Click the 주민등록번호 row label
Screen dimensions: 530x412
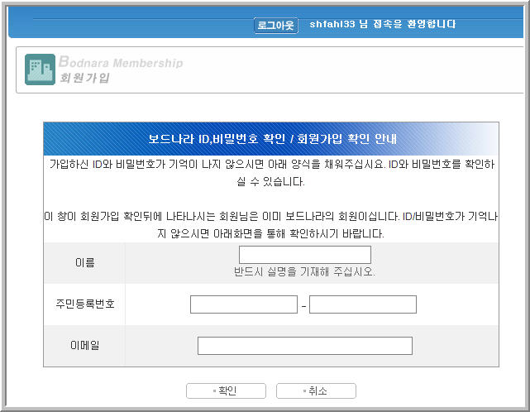[85, 304]
